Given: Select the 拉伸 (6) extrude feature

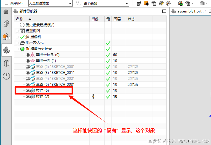Looking at the screenshot, I should click(42, 91).
